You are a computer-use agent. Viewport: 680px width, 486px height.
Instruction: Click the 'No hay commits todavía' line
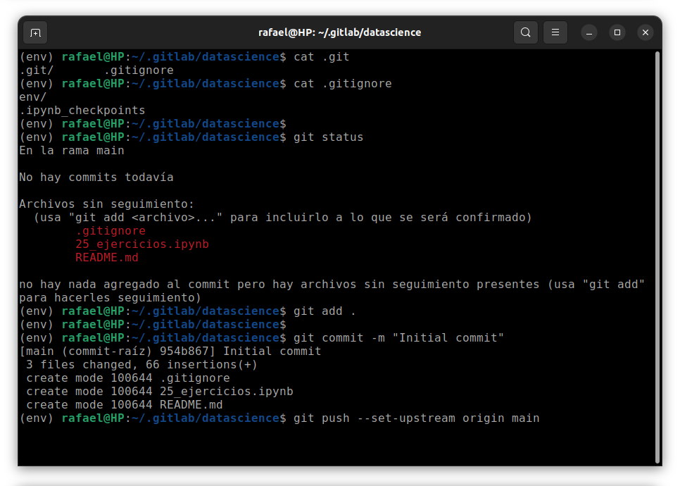[96, 177]
